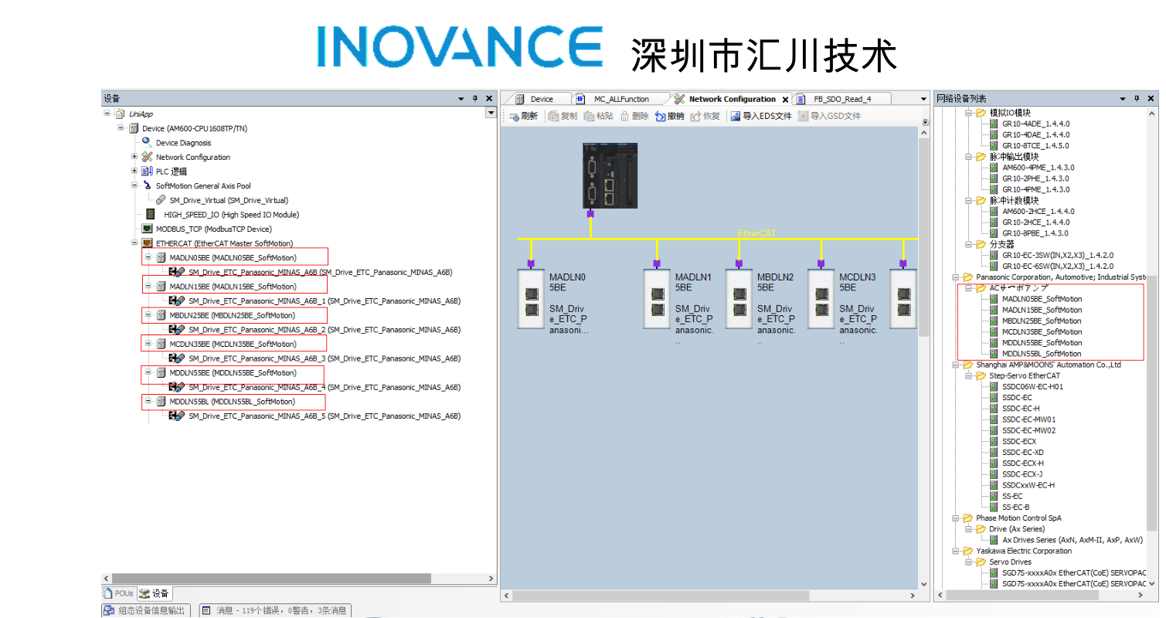
Task: Expand the Network Configuration tree node
Action: point(134,157)
